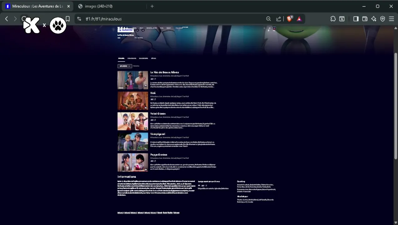Minimize the browser window
This screenshot has height=225, width=398.
364,6
